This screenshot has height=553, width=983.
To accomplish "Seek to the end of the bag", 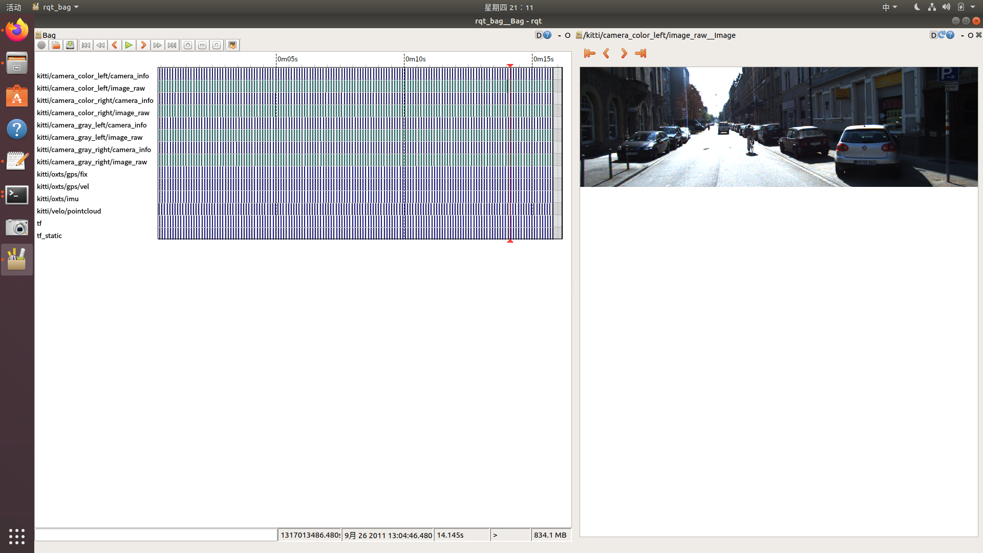I will pos(172,45).
